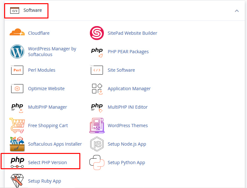Click the PHP PEAR Packages icon

pos(97,52)
